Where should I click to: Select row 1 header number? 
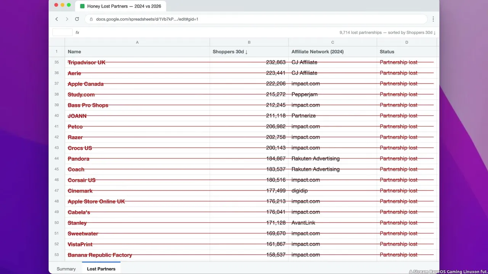click(x=57, y=52)
